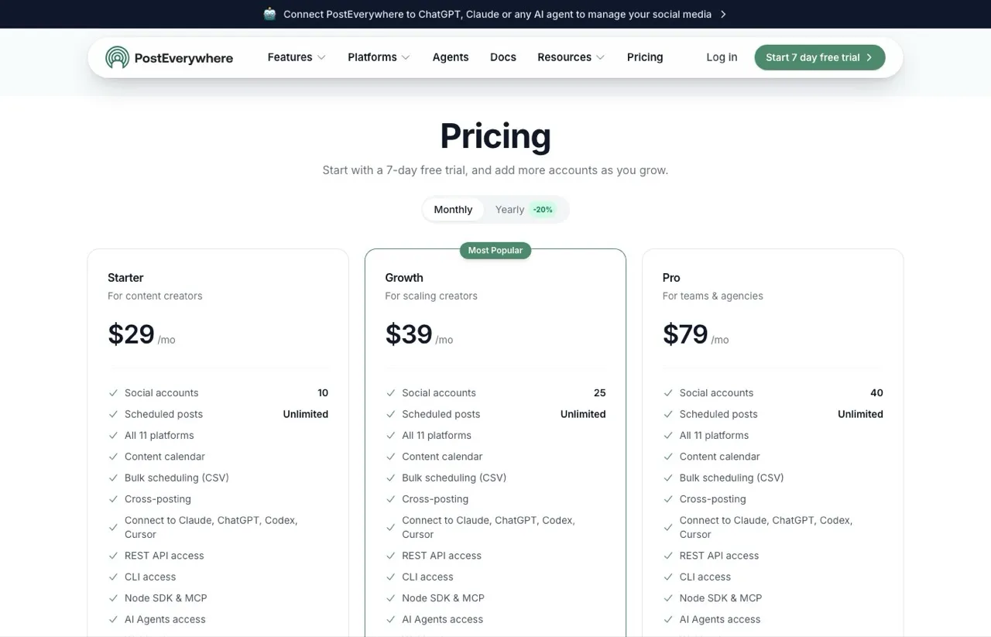Click 'For teams & agencies' subtitle
991x637 pixels.
pos(713,296)
